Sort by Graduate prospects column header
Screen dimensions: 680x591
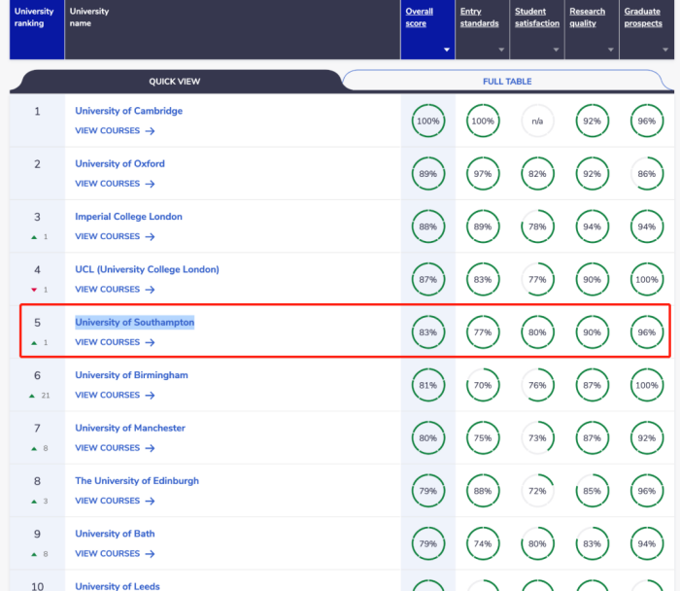point(643,17)
